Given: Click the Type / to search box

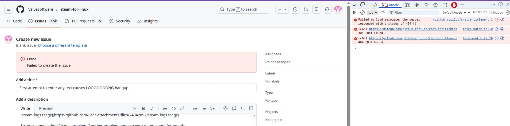Looking at the screenshot, I should [243, 9].
